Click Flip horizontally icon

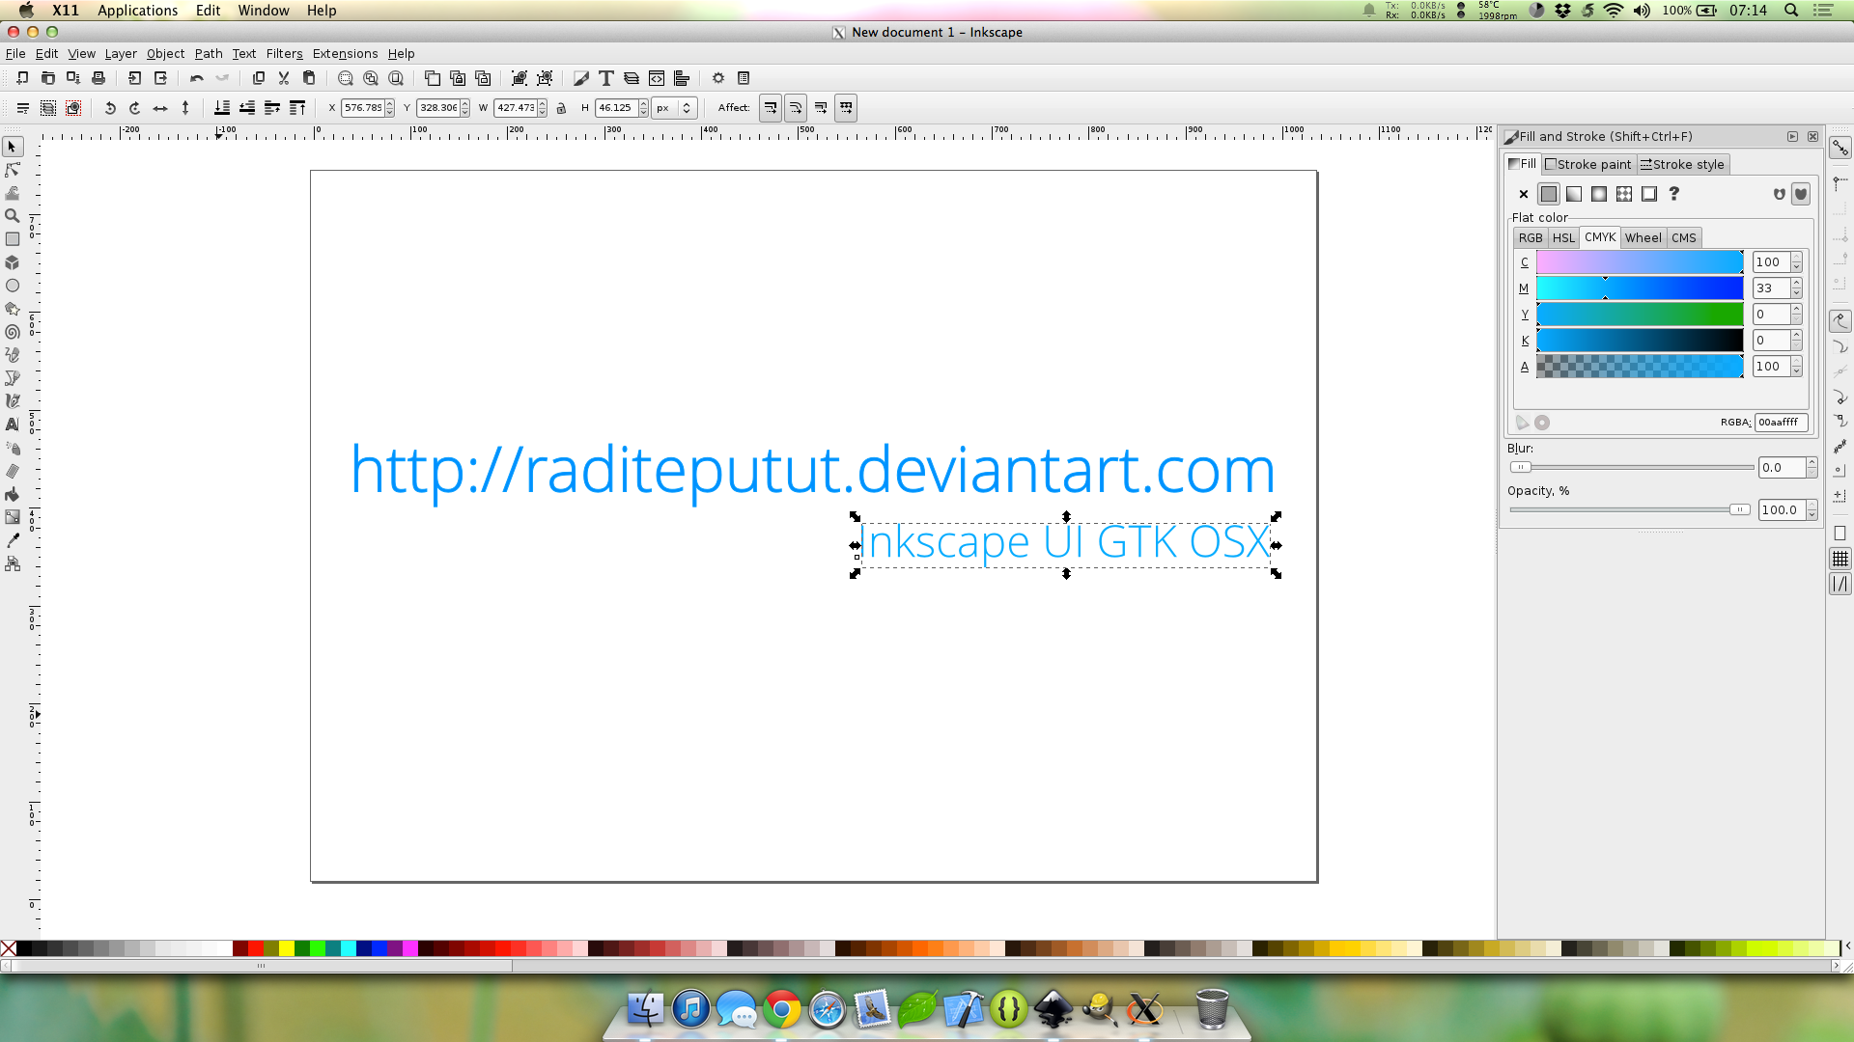pos(160,108)
